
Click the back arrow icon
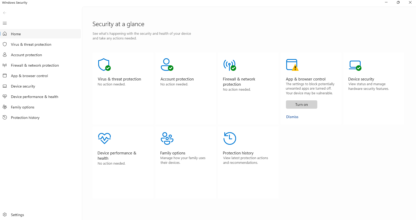(5, 13)
